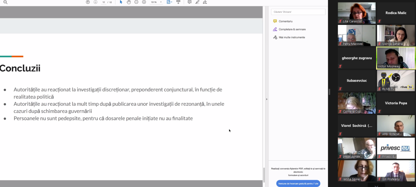Open Completare & semnare tool
The width and height of the screenshot is (416, 187).
point(292,29)
